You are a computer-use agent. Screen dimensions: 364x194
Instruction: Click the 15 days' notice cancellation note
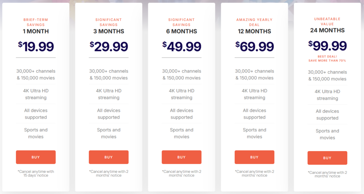[x=36, y=173]
